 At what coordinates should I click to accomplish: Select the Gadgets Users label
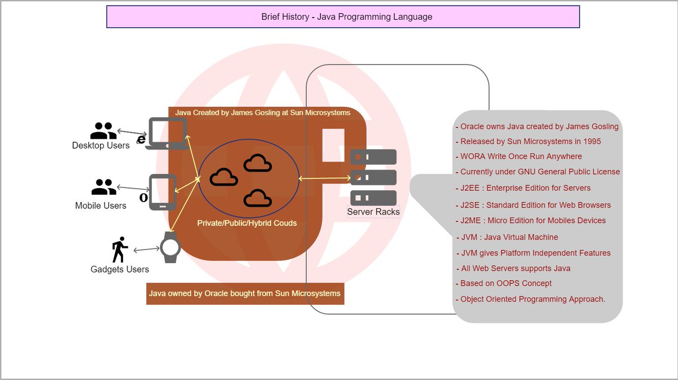point(120,269)
